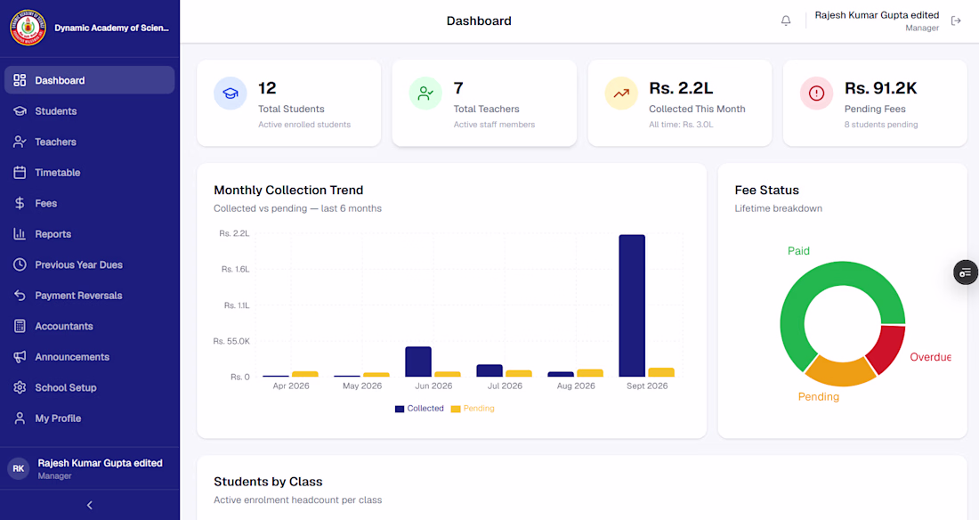Click the Previous Year Dues clock icon
The height and width of the screenshot is (520, 979).
click(x=20, y=264)
